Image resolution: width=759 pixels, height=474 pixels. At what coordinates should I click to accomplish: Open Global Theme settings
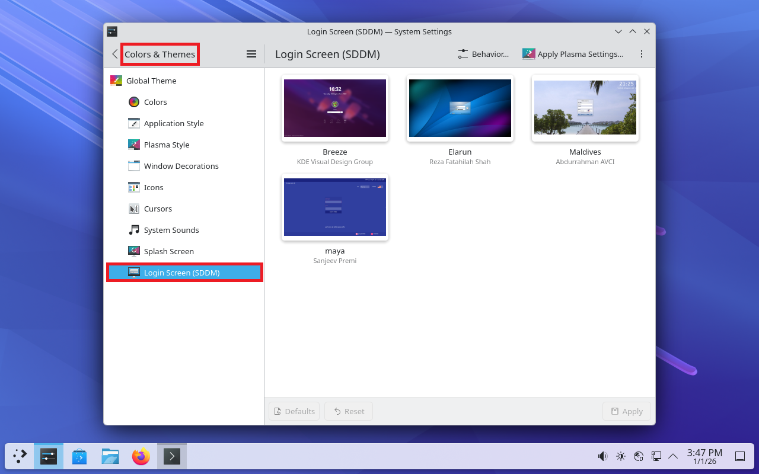click(151, 81)
